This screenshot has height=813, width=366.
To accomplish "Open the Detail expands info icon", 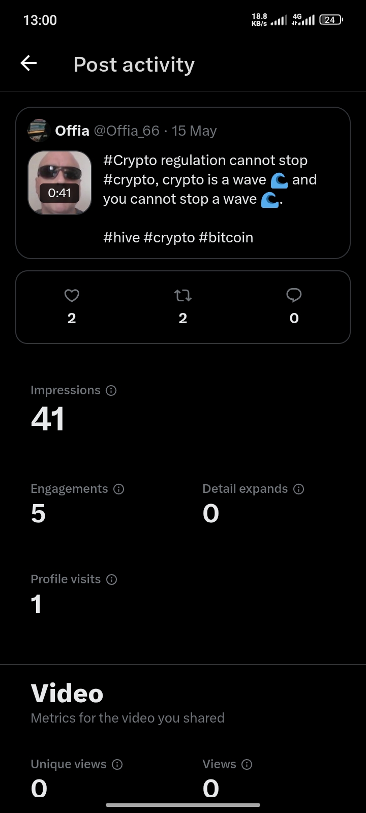I will (x=299, y=489).
